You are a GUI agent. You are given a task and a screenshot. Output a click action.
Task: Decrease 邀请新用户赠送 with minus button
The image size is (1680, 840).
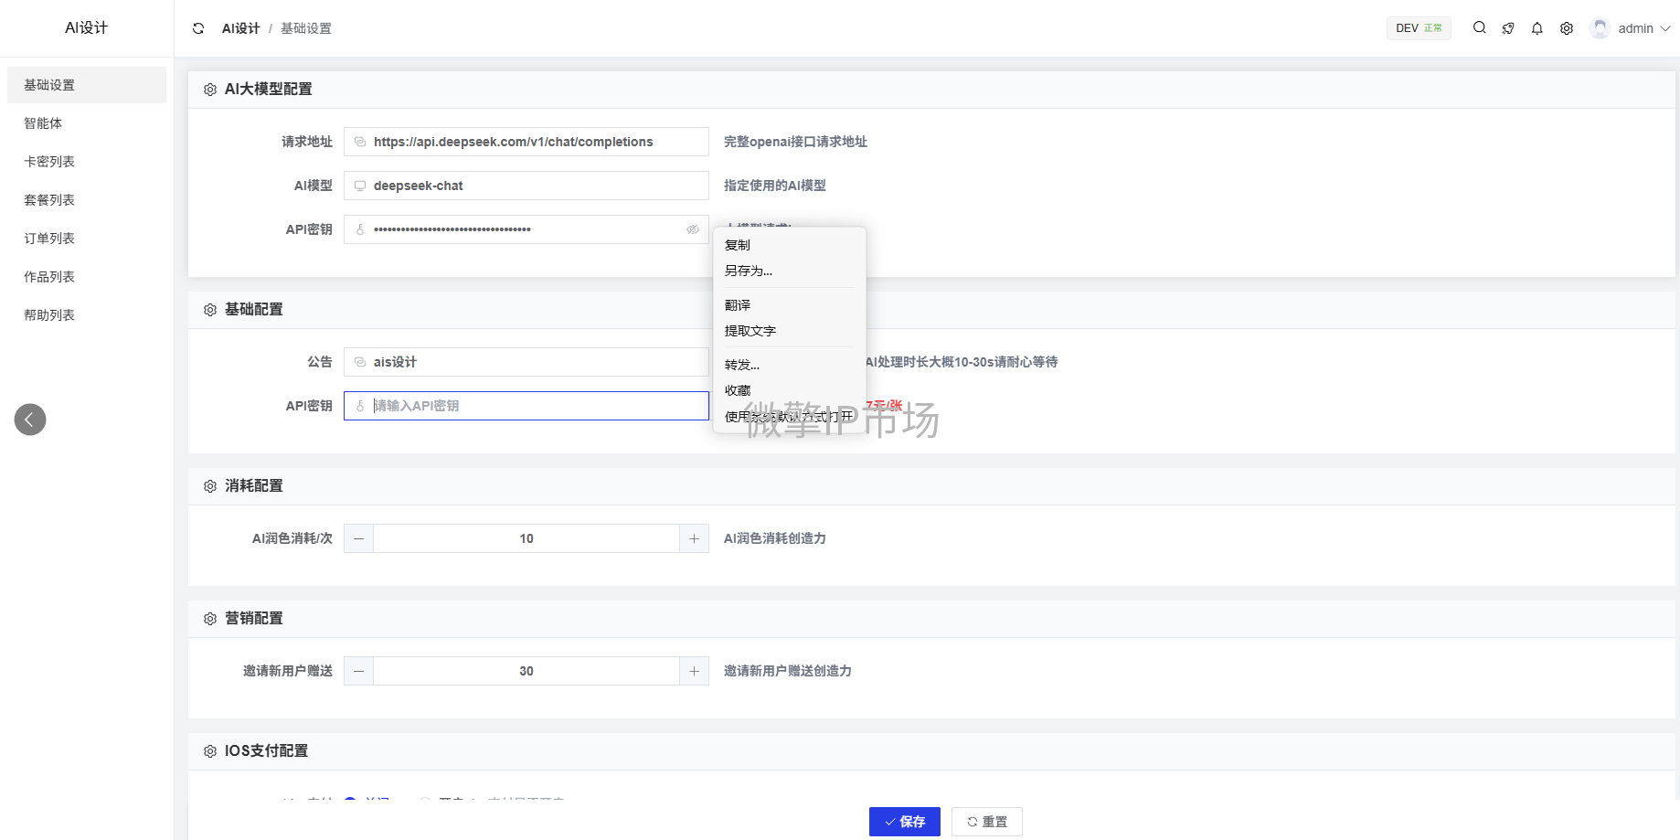pos(358,671)
